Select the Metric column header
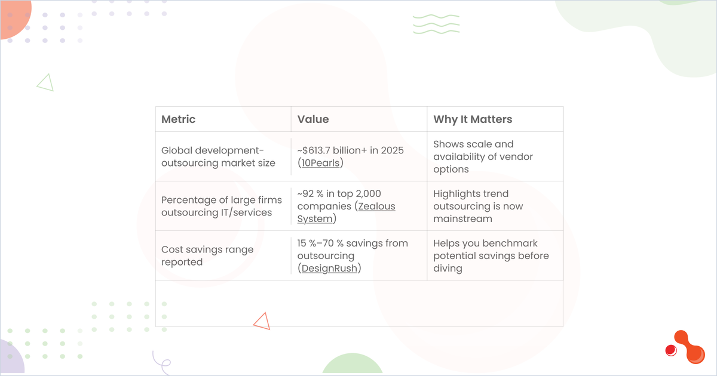Screen dimensions: 717x376 point(223,119)
